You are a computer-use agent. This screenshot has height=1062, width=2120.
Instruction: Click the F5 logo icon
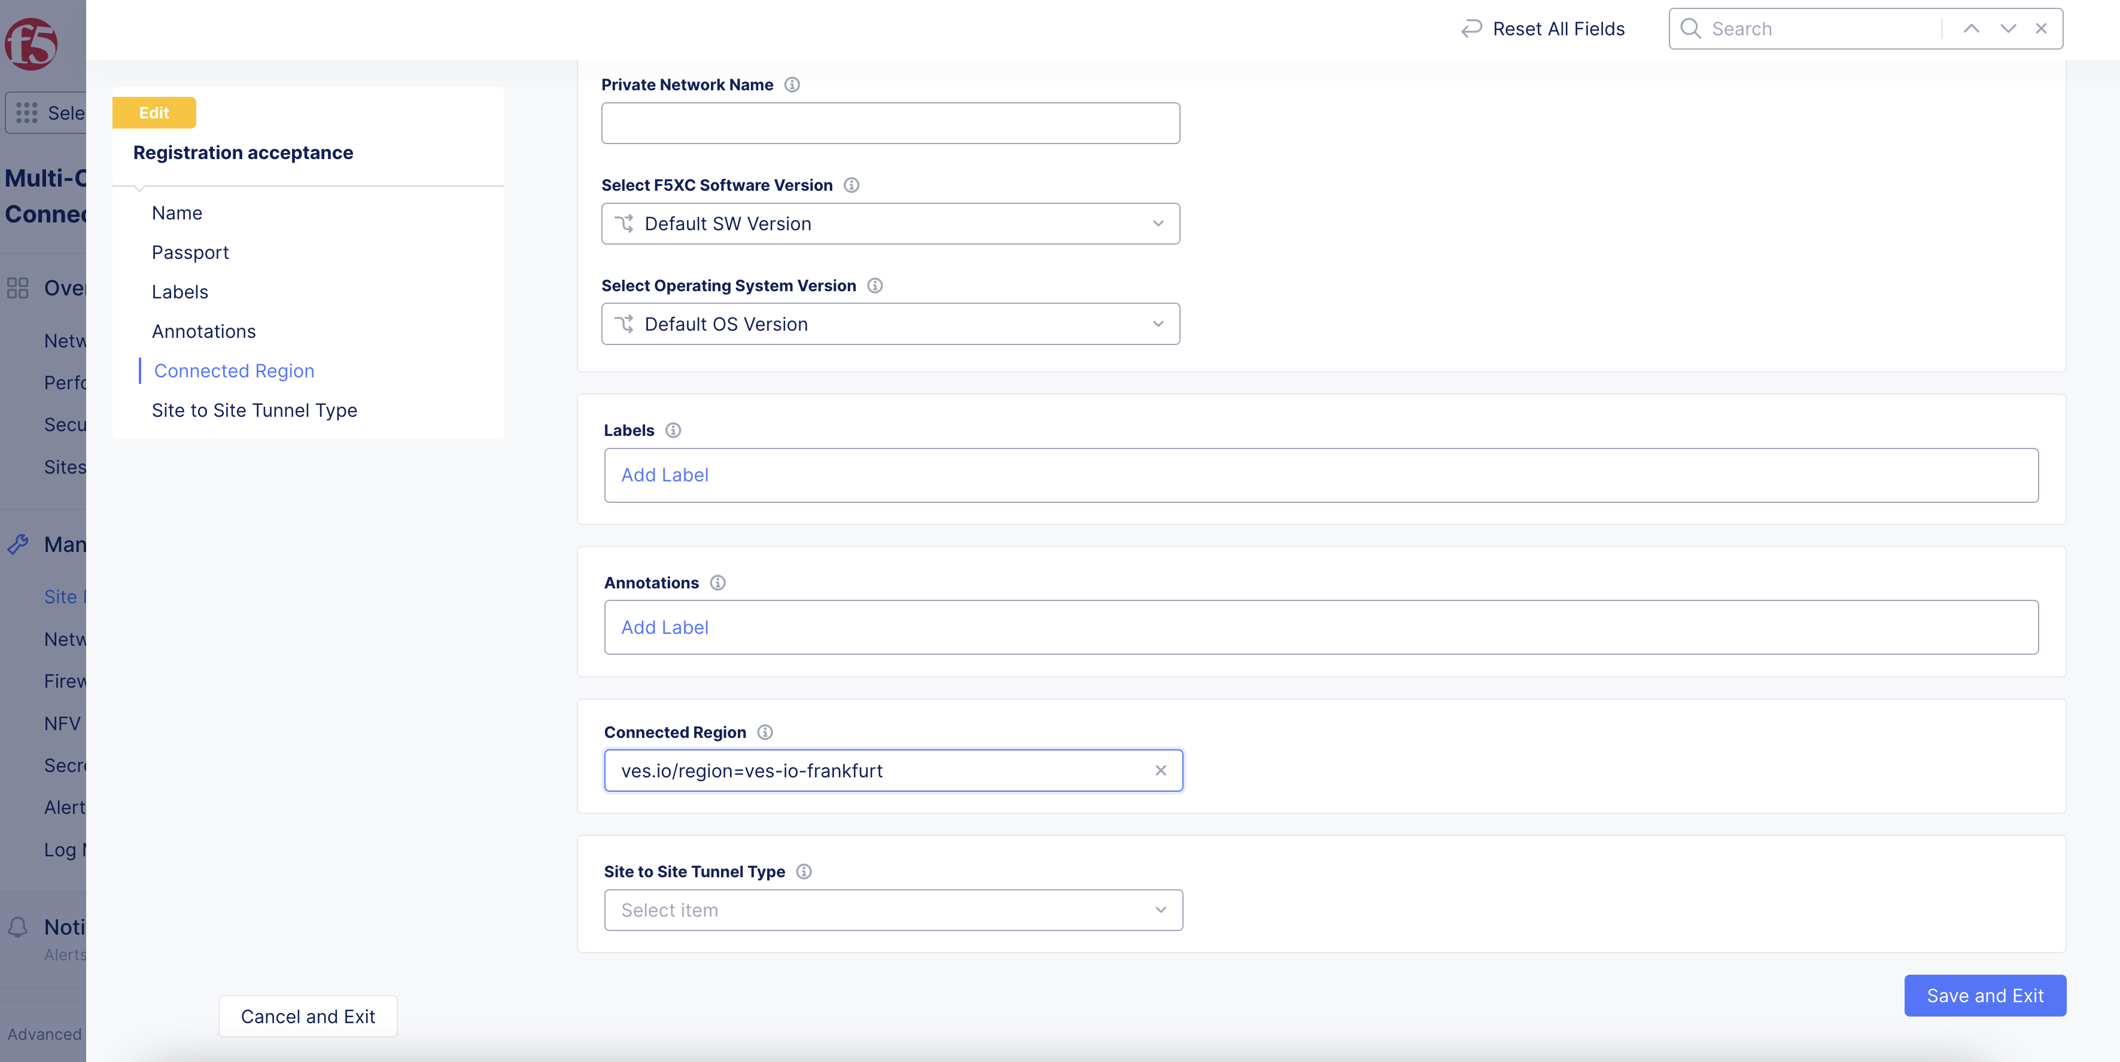point(31,44)
